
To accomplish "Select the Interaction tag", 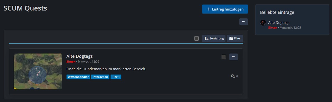I will tap(100, 77).
